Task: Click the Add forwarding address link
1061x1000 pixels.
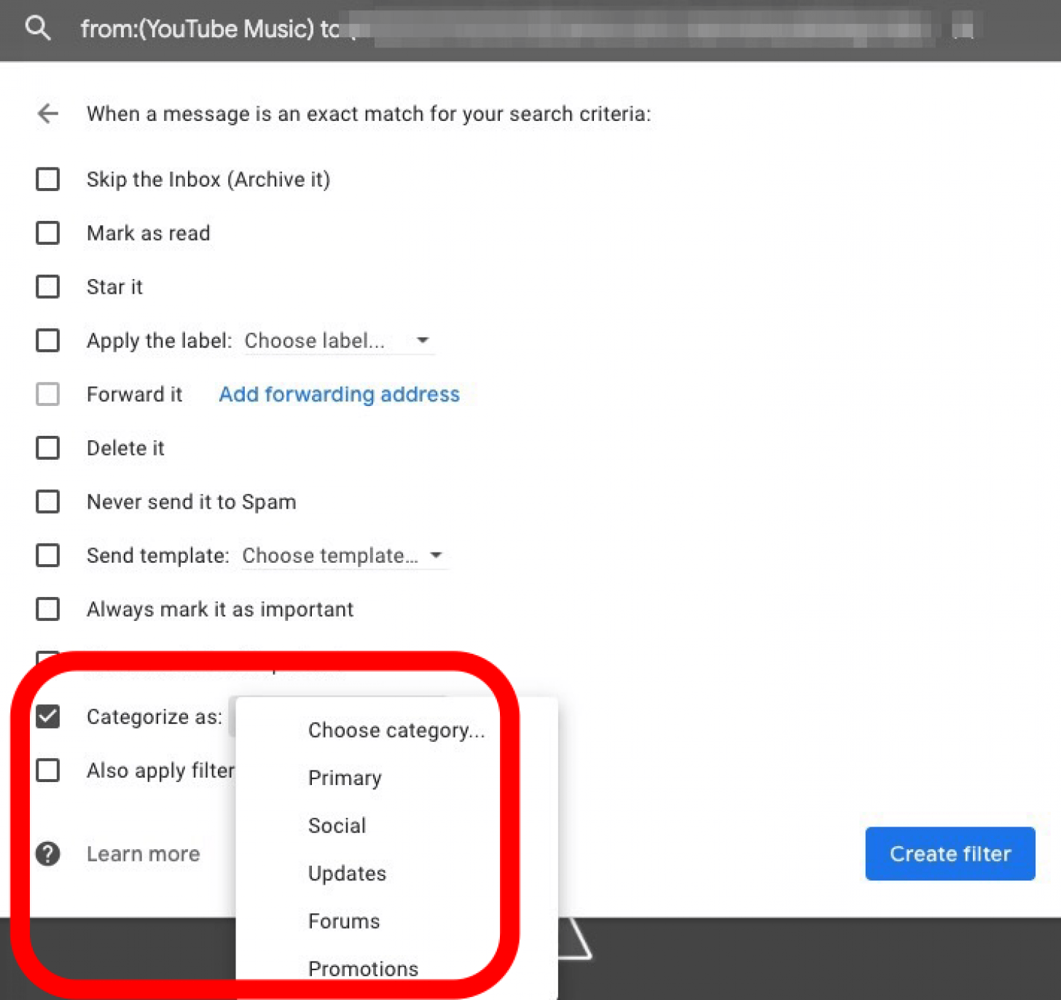Action: [x=339, y=394]
